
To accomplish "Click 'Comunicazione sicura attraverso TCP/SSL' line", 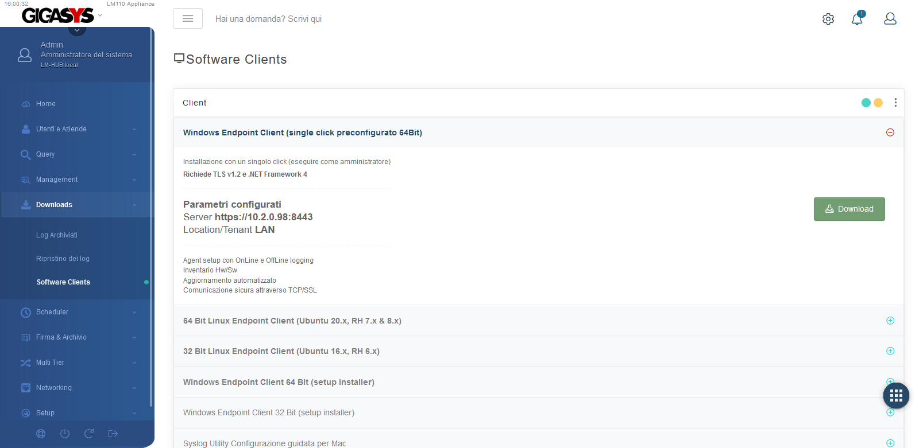I will (x=250, y=290).
